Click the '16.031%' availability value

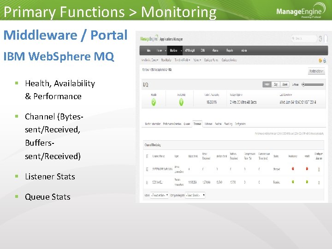pos(212,102)
